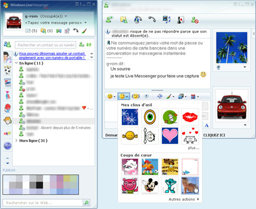Select the green eye wink
Screen dimensions: 256x209
pyautogui.click(x=150, y=117)
